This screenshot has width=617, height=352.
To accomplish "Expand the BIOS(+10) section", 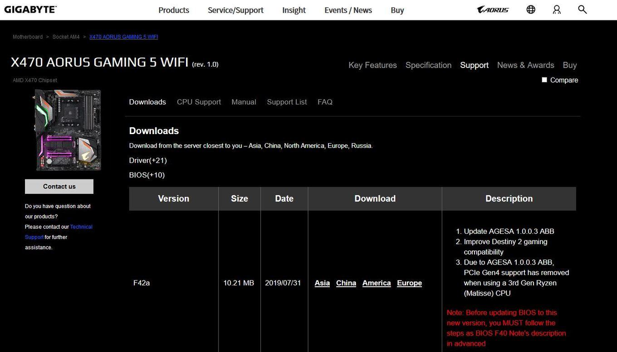I will point(147,175).
